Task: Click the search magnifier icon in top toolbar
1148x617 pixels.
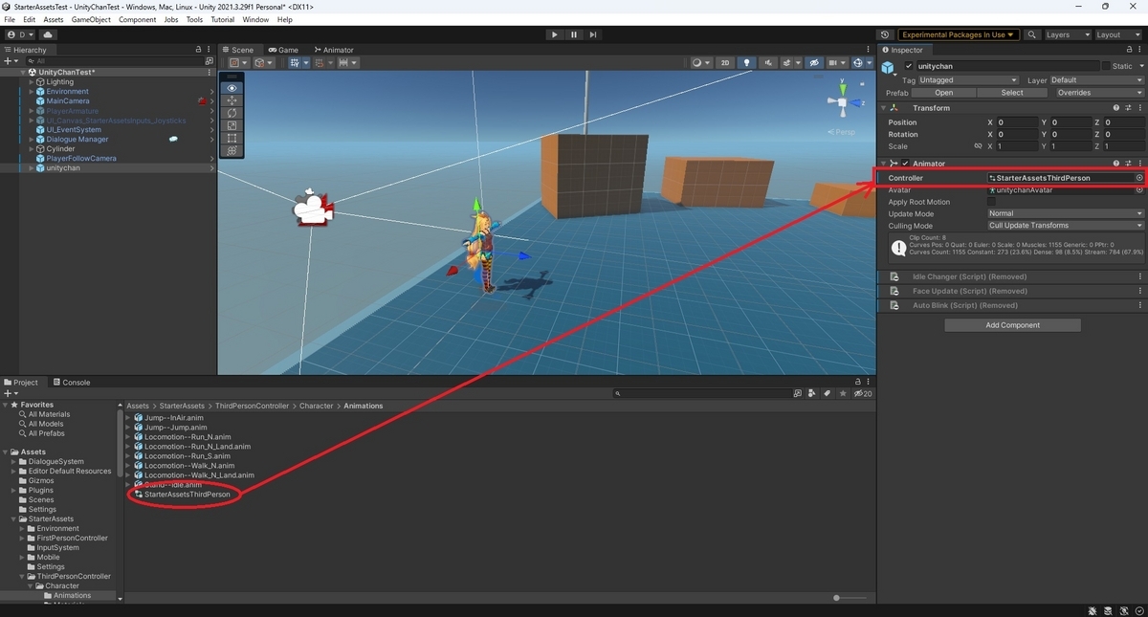Action: 1032,34
